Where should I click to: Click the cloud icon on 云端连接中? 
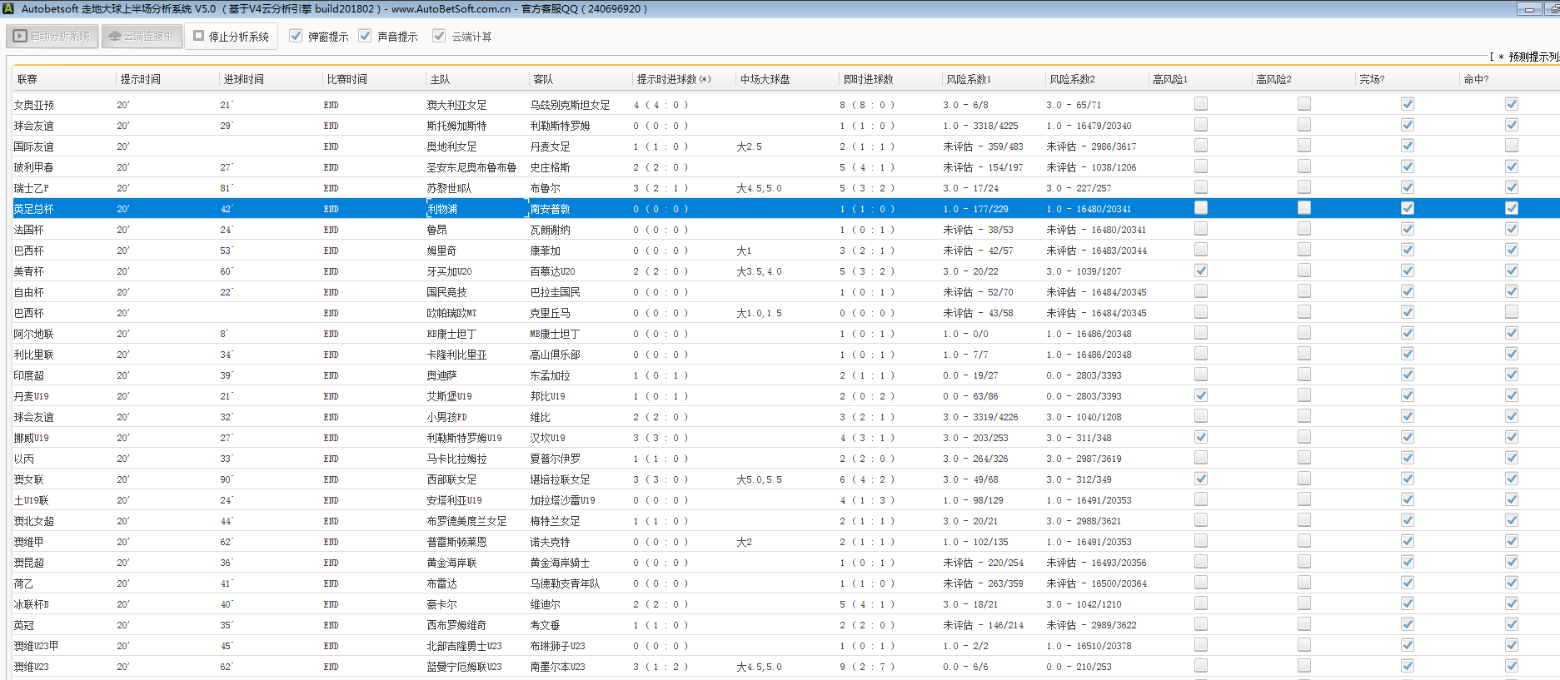point(115,37)
